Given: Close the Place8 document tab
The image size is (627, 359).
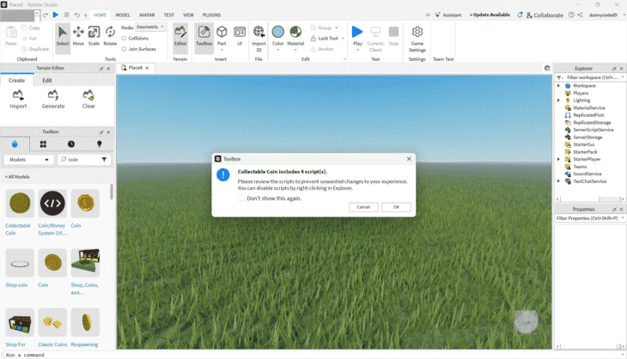Looking at the screenshot, I should (147, 68).
